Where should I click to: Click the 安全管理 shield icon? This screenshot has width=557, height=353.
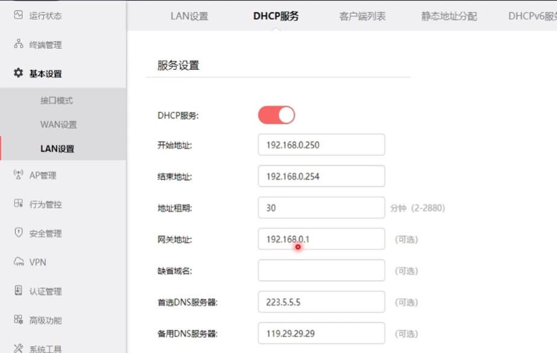click(x=18, y=233)
